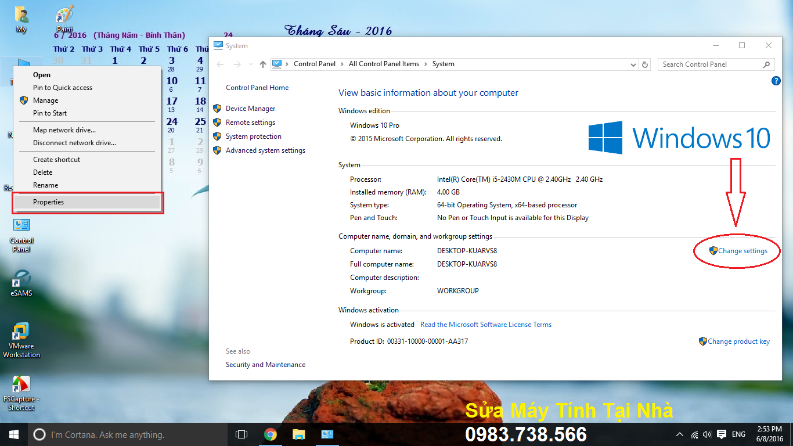Click the WORKGROUP workgroup value

point(458,291)
